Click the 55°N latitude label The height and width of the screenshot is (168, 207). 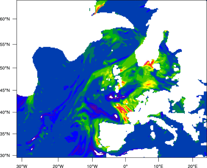(x=5, y=44)
